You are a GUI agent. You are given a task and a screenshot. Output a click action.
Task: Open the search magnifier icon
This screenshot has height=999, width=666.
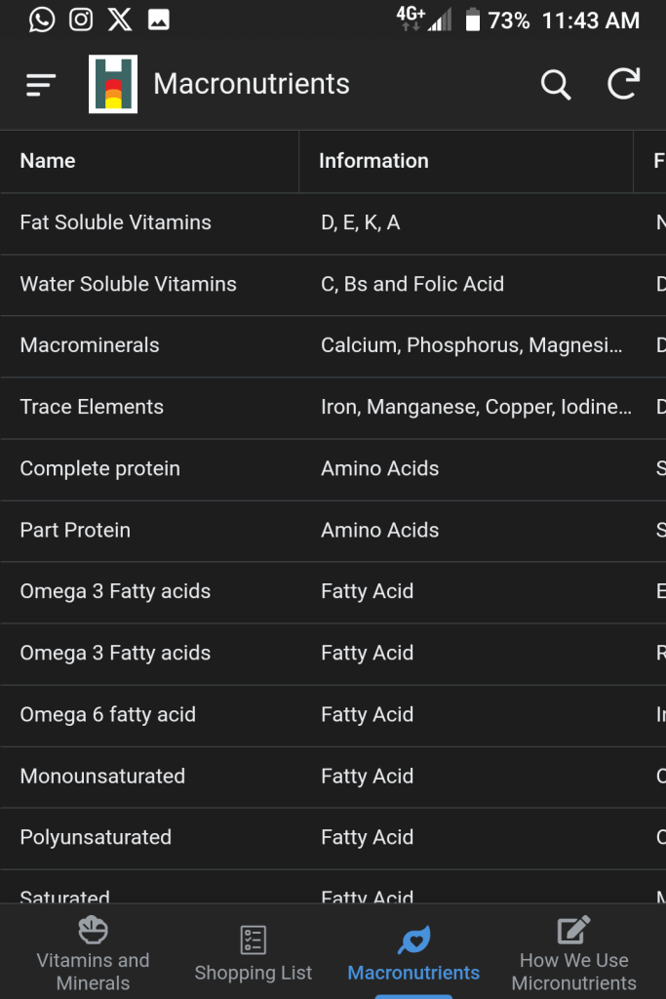click(556, 85)
